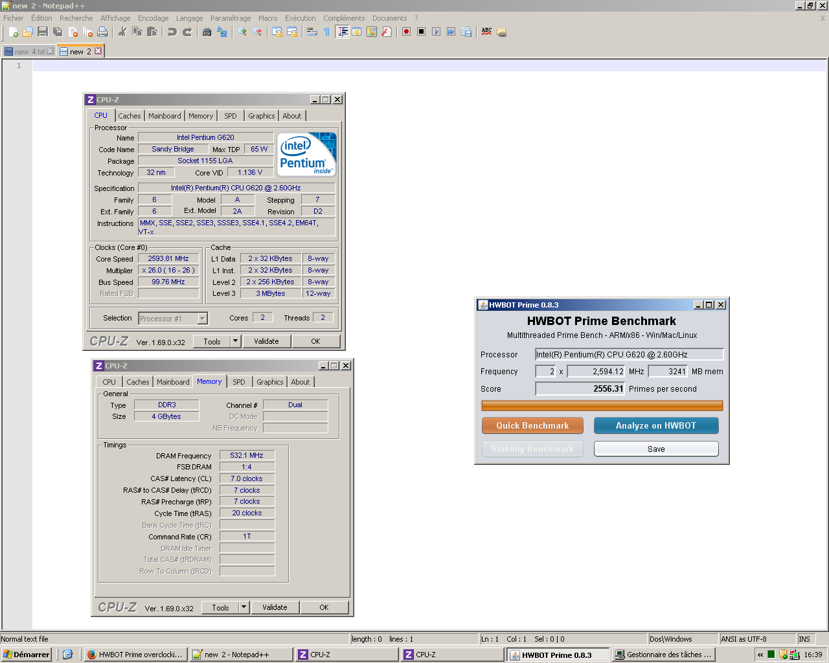Viewport: 829px width, 663px height.
Task: Click line 1 in the Notepad++ editor
Action: click(x=430, y=65)
